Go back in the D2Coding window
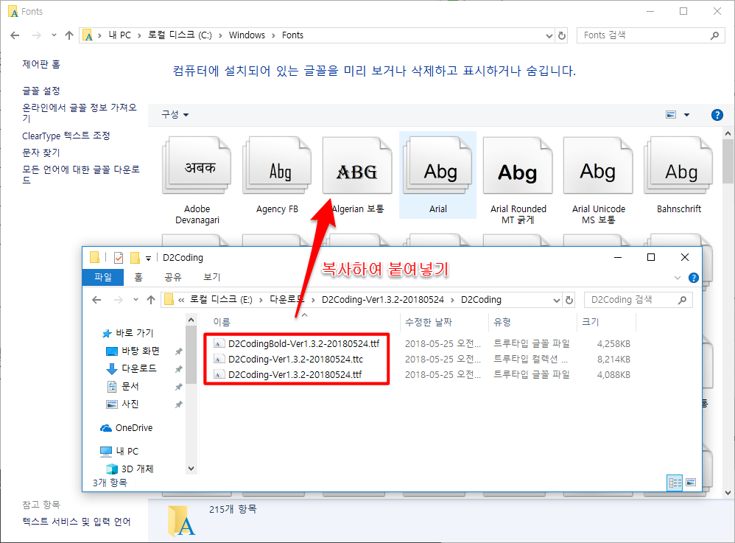This screenshot has height=543, width=735. tap(96, 300)
